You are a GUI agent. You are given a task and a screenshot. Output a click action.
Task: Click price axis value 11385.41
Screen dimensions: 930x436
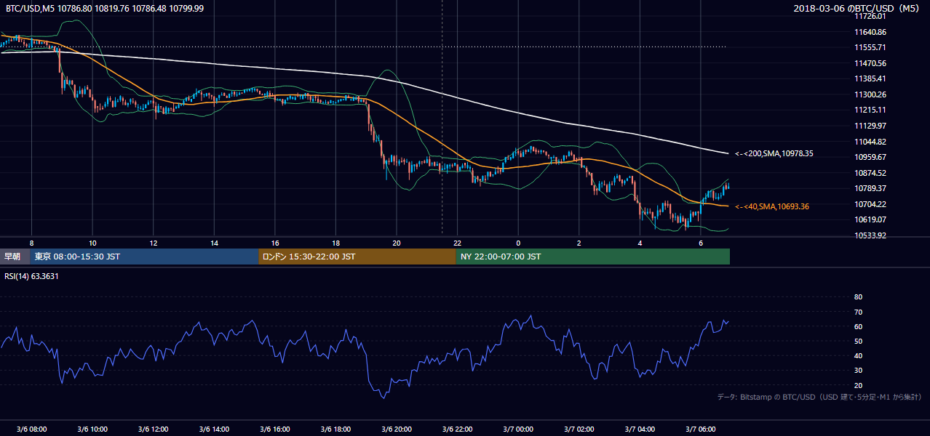[x=870, y=78]
